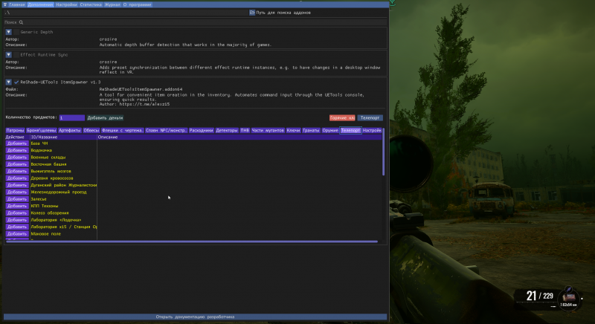
Task: Select the Артефакты category tab
Action: click(x=70, y=130)
